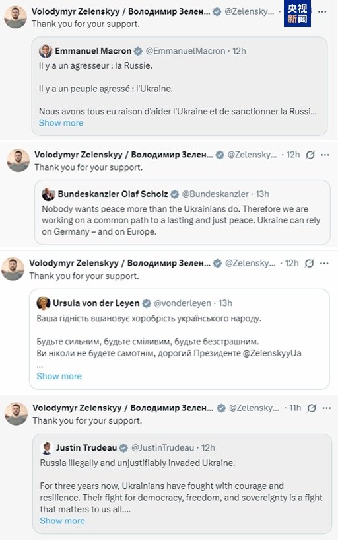Open three-dot menu on von der Leyen reply post
The image size is (338, 540).
(324, 264)
